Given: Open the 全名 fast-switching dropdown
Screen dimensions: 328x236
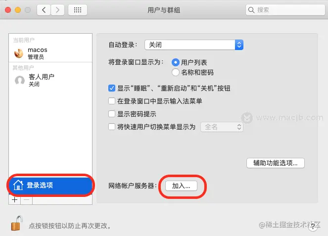Looking at the screenshot, I should pos(222,127).
